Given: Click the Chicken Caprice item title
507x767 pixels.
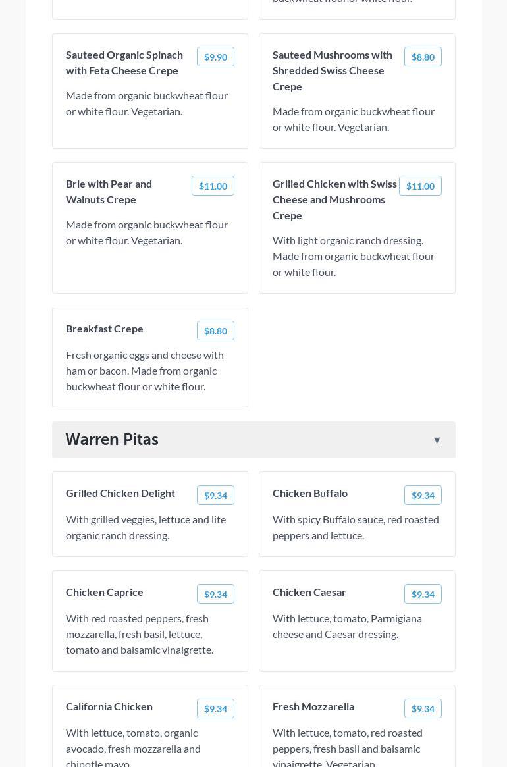Looking at the screenshot, I should coord(105,592).
